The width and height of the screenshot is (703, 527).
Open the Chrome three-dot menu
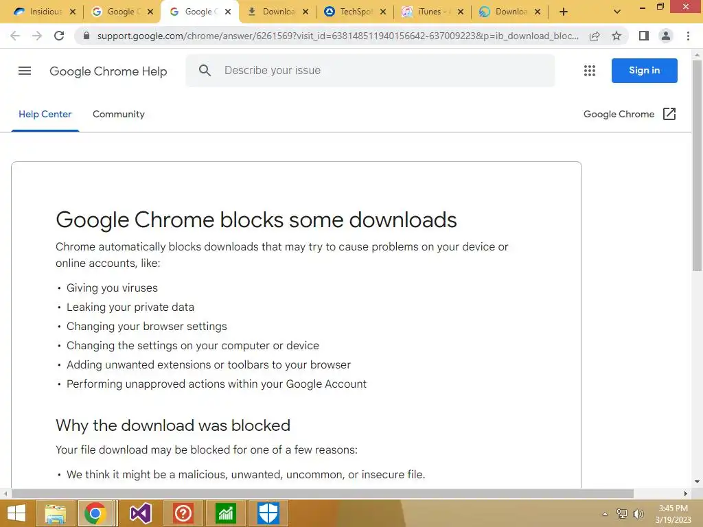point(688,36)
